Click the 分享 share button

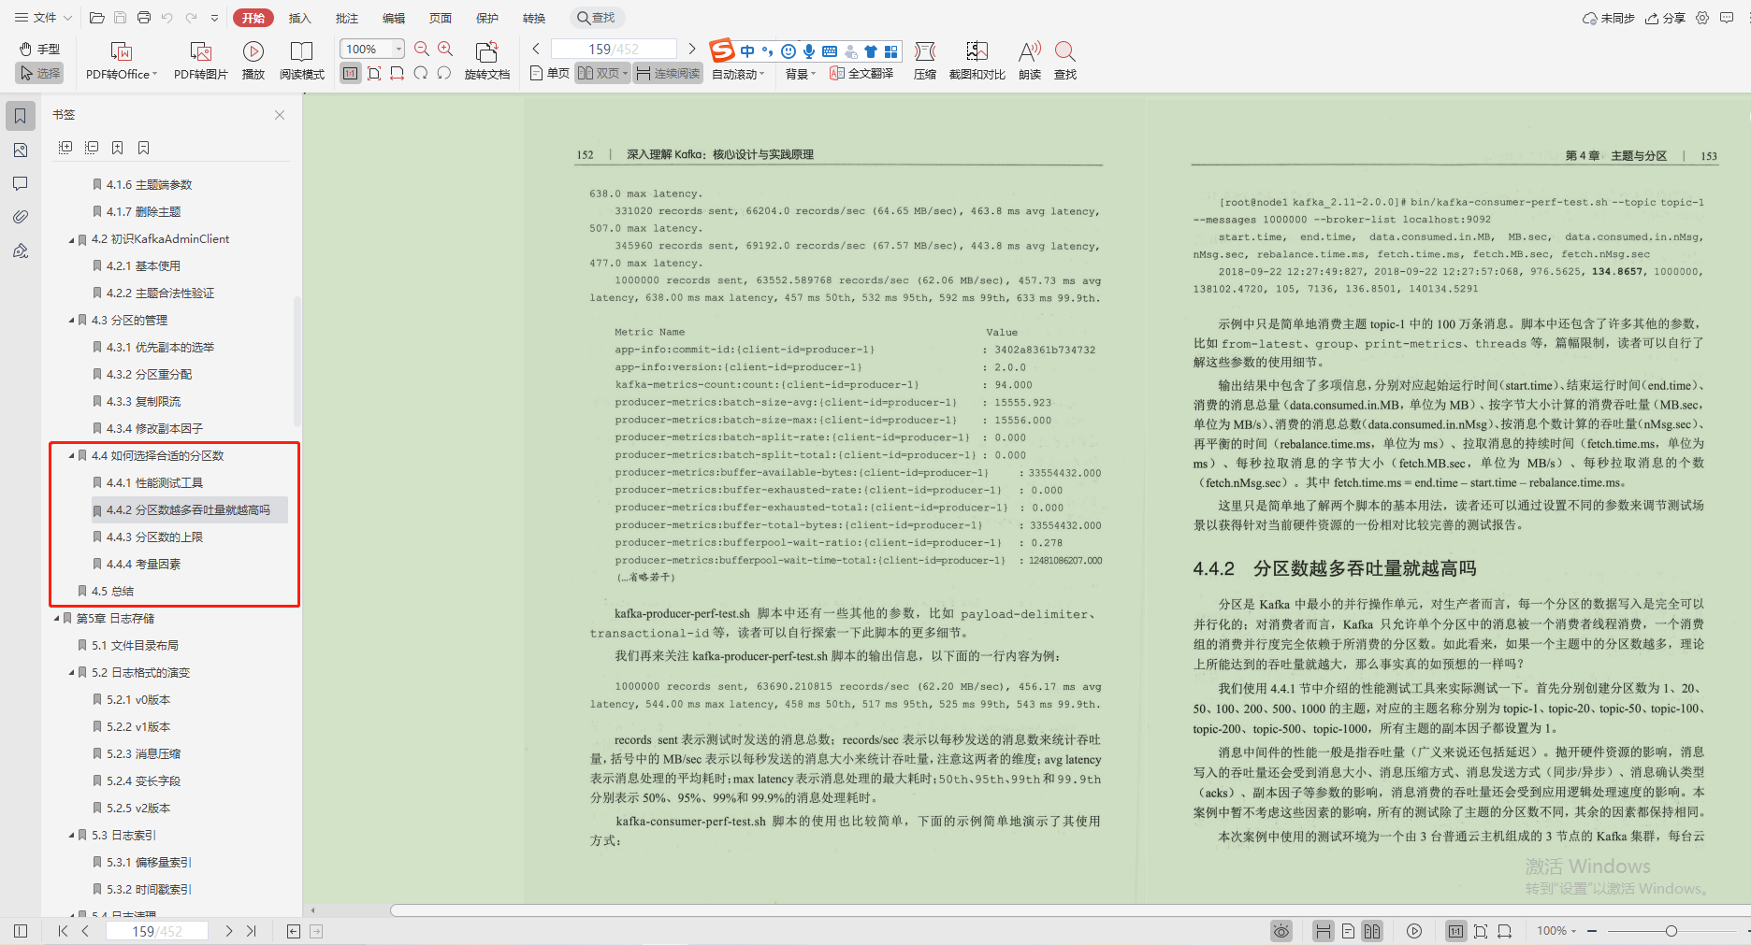(x=1666, y=18)
